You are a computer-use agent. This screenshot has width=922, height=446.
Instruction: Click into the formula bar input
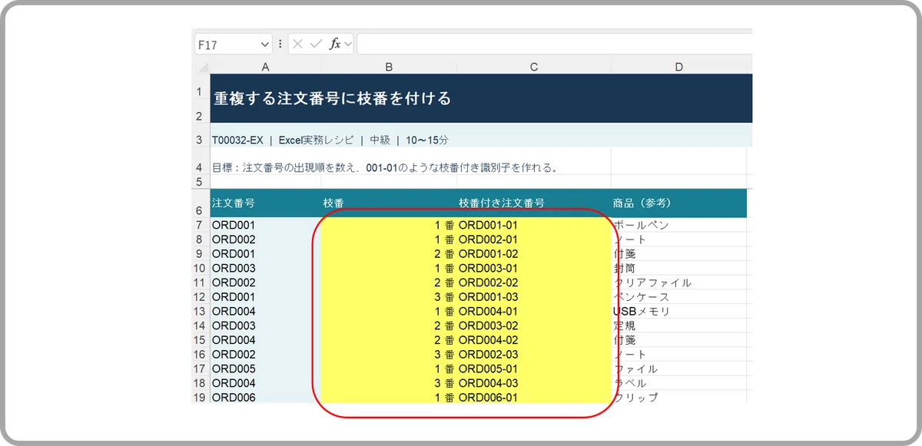click(x=554, y=45)
